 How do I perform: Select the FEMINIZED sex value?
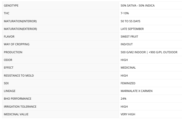tap(128, 83)
